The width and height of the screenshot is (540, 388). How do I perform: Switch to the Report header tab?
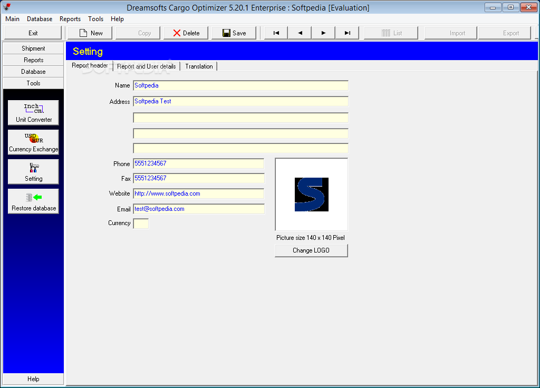click(x=90, y=65)
